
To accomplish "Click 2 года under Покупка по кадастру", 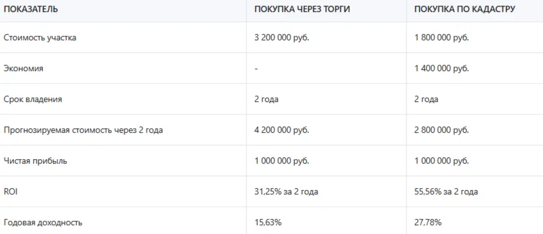I will coord(426,99).
